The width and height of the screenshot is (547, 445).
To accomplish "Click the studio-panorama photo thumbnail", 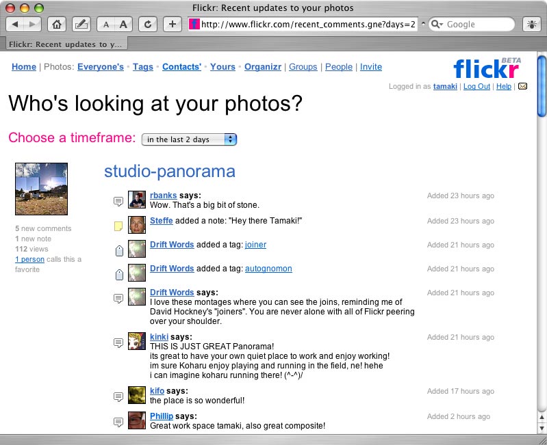I will coord(41,189).
